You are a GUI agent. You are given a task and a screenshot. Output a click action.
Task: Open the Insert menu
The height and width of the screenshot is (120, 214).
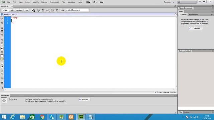click(27, 2)
